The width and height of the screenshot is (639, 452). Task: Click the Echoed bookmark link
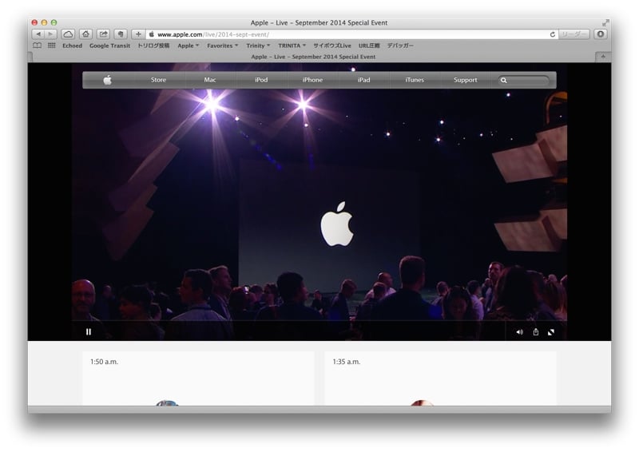(x=72, y=46)
